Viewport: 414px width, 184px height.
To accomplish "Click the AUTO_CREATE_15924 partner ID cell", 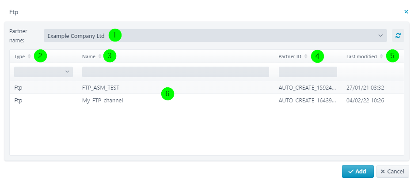I will pyautogui.click(x=307, y=87).
